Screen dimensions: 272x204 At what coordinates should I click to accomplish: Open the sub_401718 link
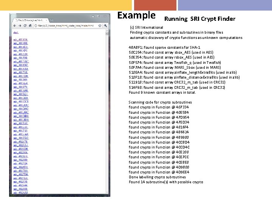(20, 72)
